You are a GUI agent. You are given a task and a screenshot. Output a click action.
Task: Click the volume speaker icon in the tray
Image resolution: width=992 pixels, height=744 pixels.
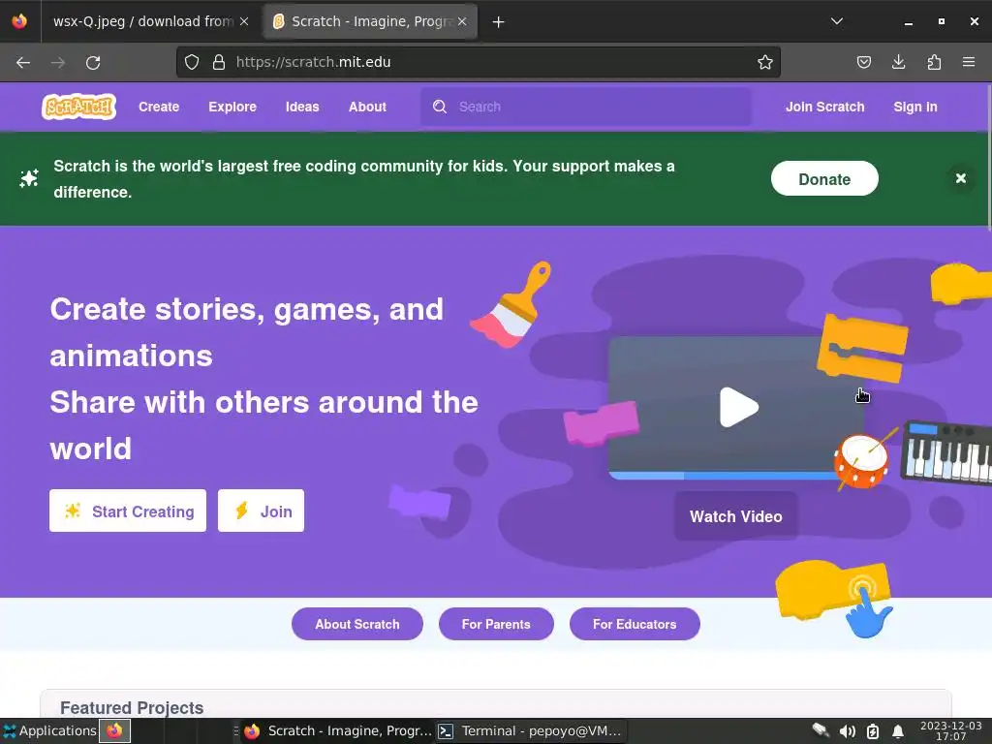click(x=847, y=731)
